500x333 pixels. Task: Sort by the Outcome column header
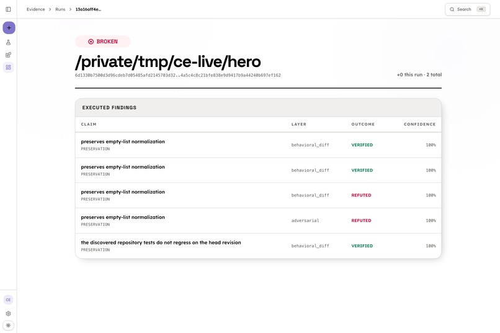click(x=363, y=124)
